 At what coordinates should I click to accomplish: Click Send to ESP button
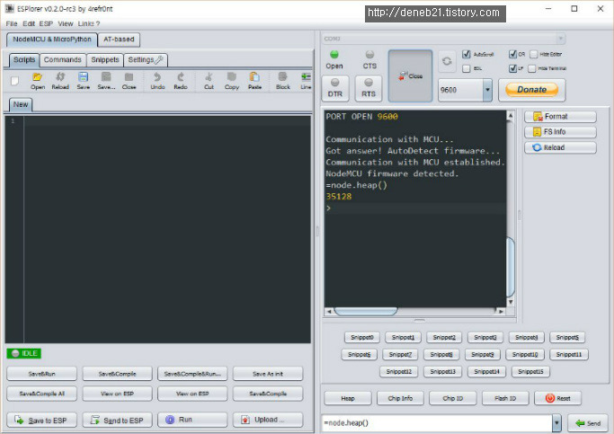coord(117,420)
